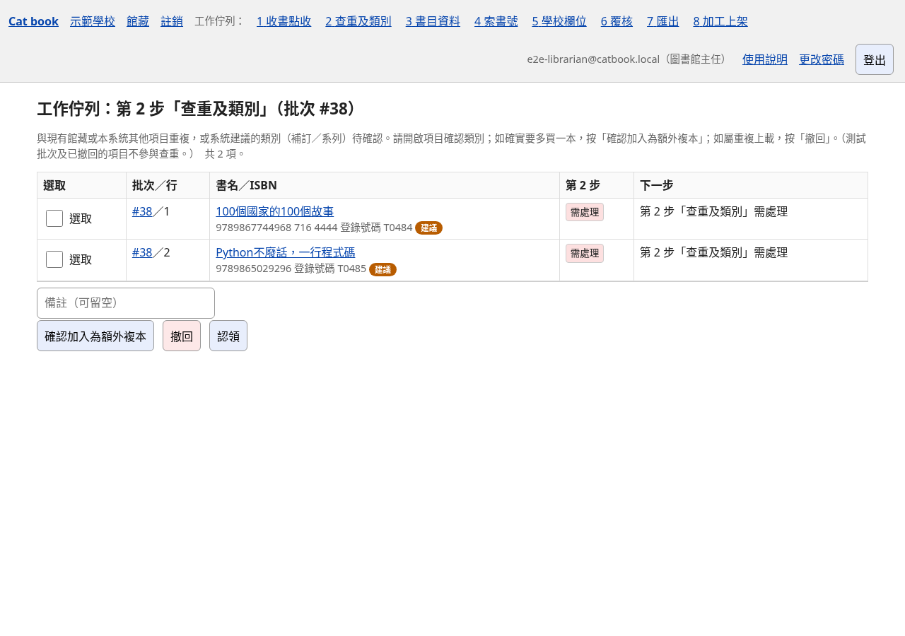This screenshot has width=905, height=636.
Task: Go to the 館藏 page
Action: 138,21
